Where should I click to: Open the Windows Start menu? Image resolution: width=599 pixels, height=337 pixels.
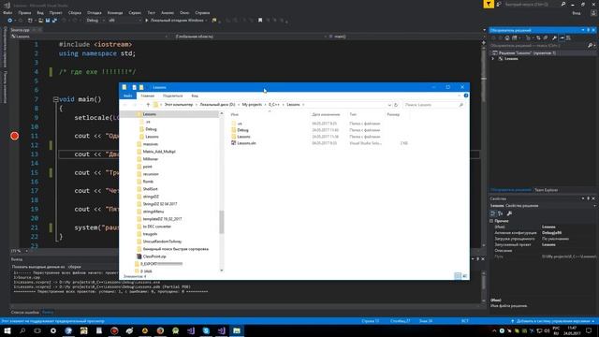pyautogui.click(x=7, y=330)
